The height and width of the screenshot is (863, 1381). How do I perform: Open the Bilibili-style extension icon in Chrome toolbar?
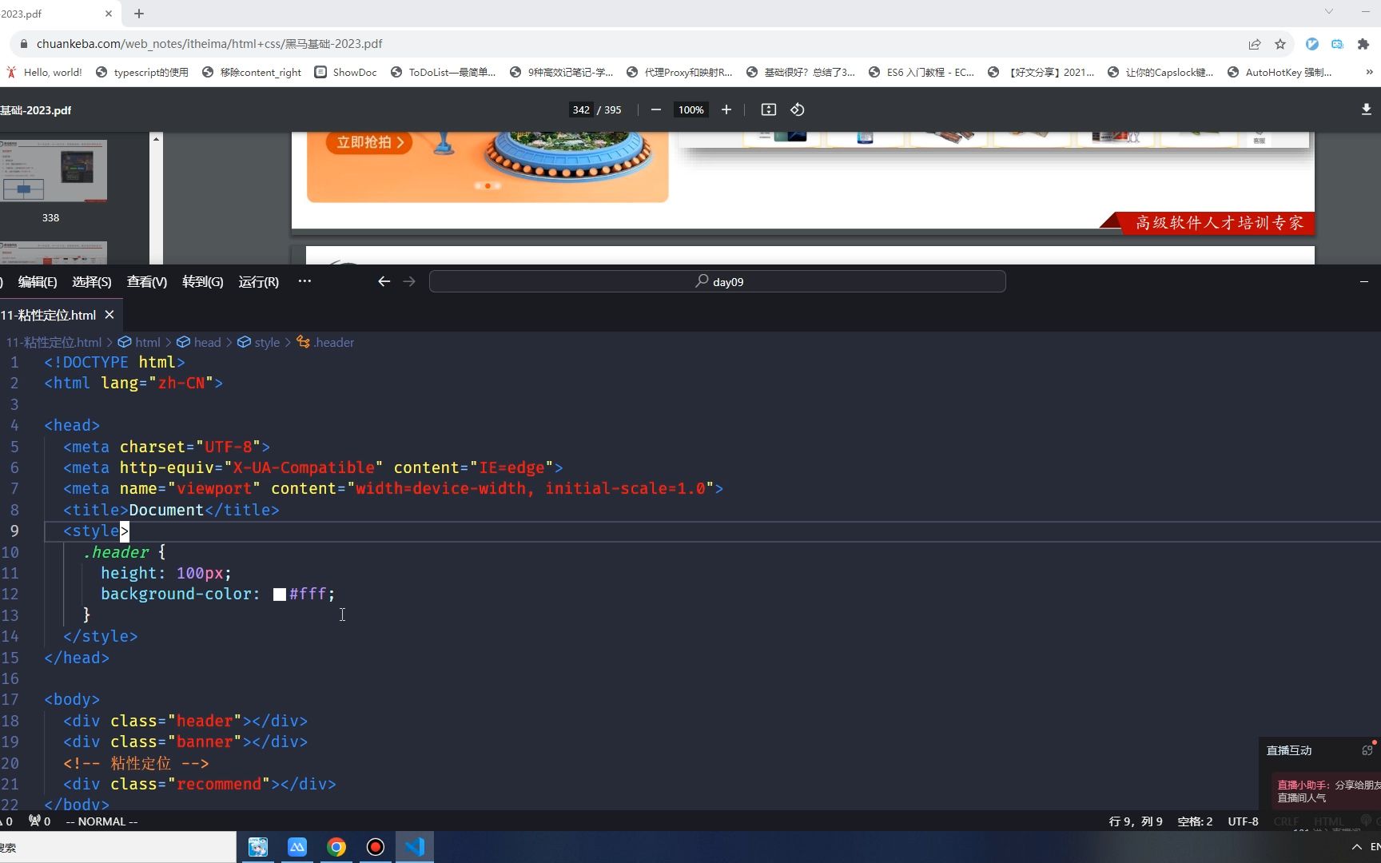[1337, 44]
